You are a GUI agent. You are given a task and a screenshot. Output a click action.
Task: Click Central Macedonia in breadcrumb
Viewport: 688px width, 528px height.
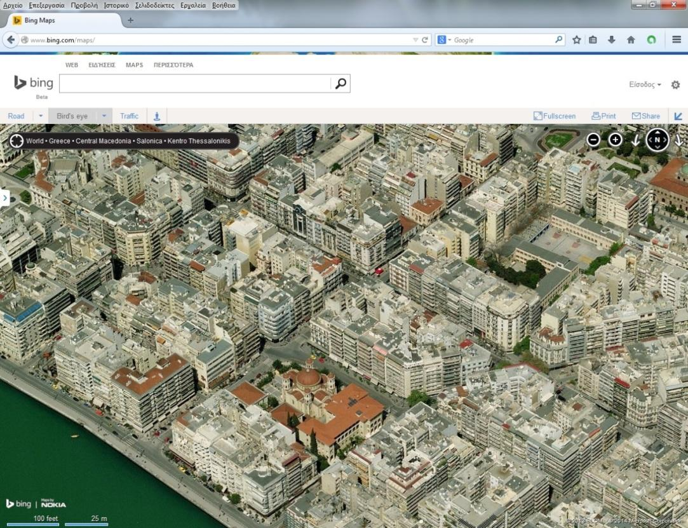coord(103,141)
